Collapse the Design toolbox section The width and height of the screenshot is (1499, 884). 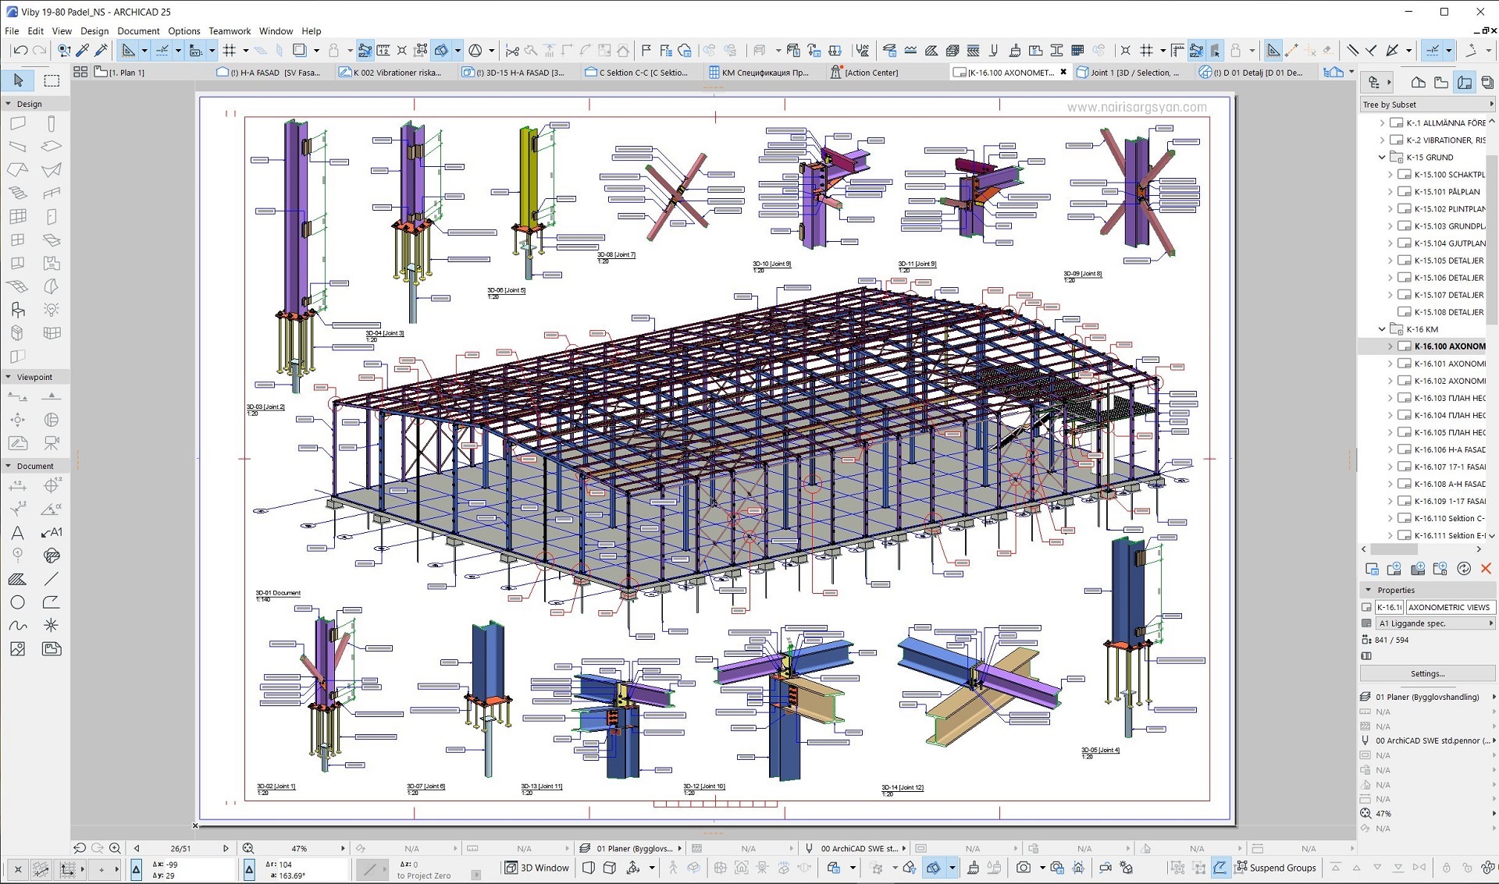click(x=9, y=104)
